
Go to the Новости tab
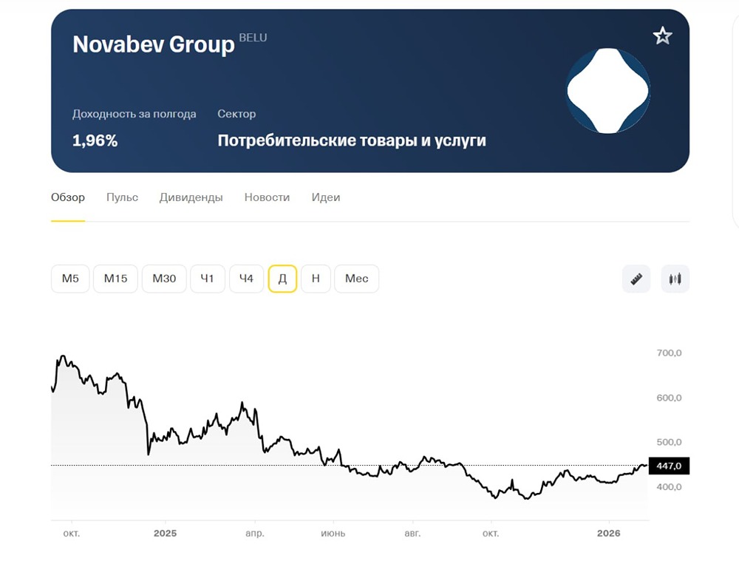[267, 197]
